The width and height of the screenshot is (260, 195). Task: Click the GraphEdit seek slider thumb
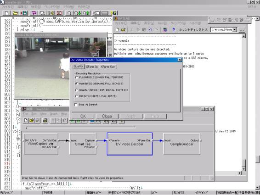[x=27, y=128]
